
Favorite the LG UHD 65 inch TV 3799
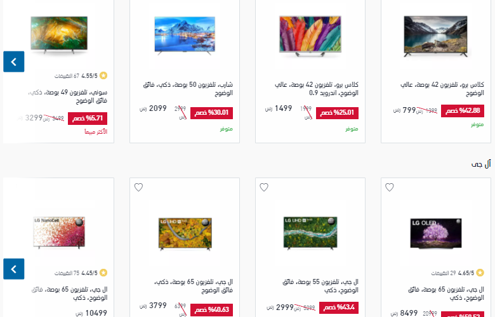pos(138,188)
